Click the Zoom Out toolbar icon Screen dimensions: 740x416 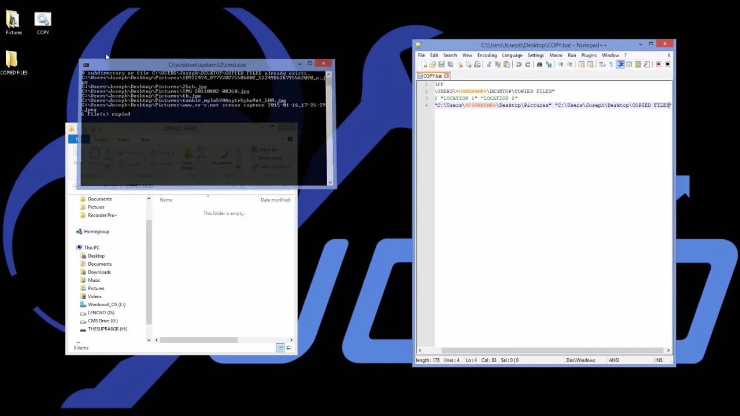pyautogui.click(x=569, y=64)
